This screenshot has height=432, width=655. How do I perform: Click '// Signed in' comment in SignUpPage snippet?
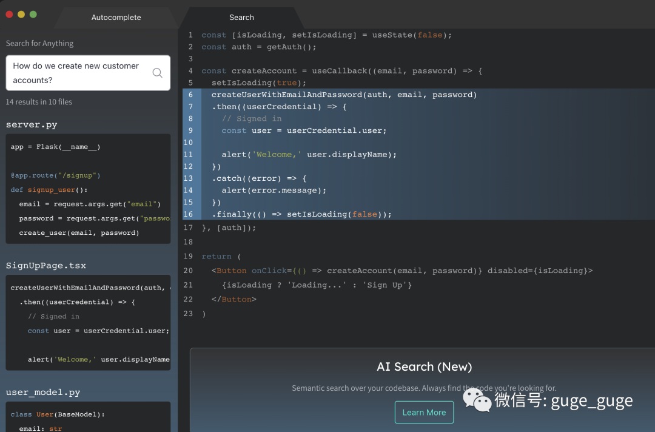coord(53,316)
